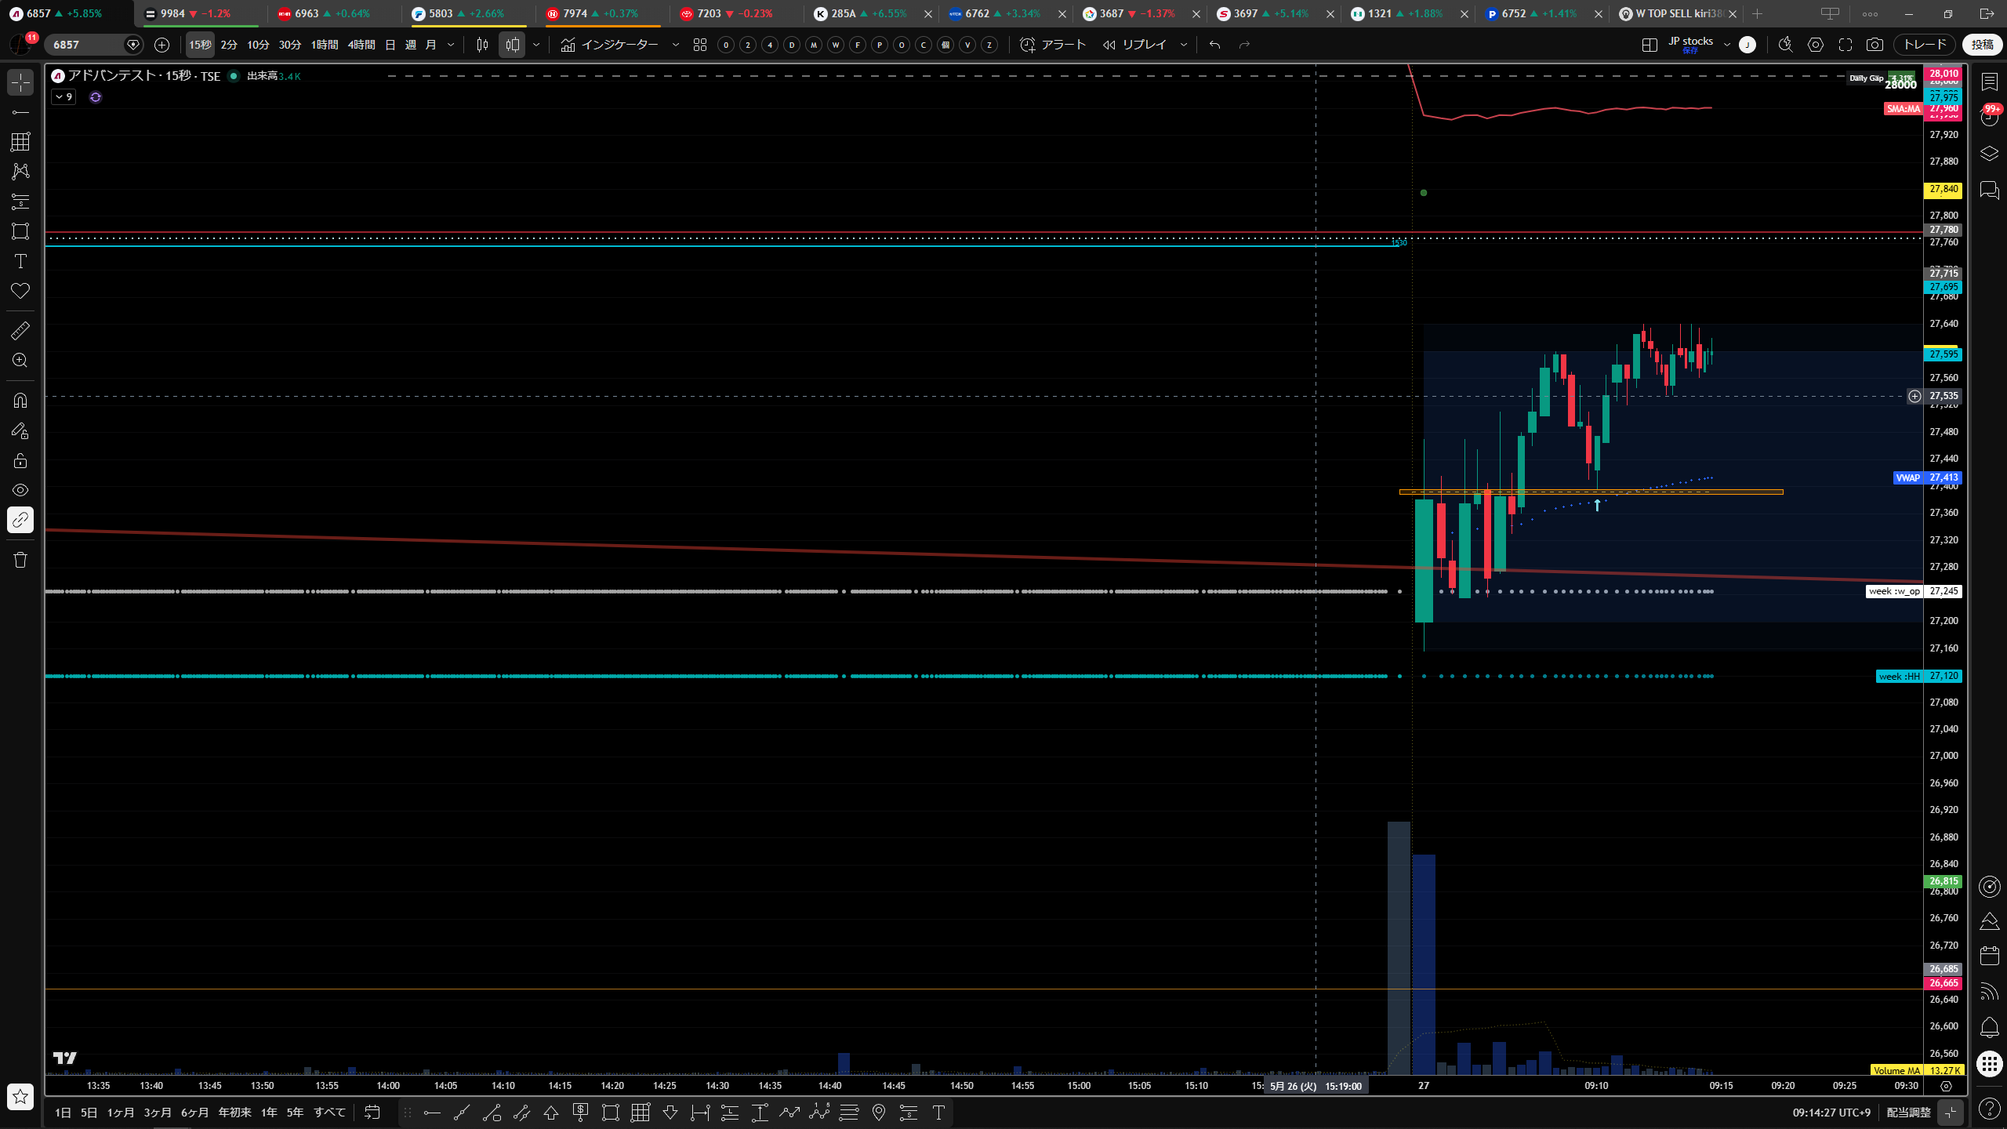This screenshot has width=2007, height=1129.
Task: Expand the timeframe interval dropdown
Action: (x=451, y=45)
